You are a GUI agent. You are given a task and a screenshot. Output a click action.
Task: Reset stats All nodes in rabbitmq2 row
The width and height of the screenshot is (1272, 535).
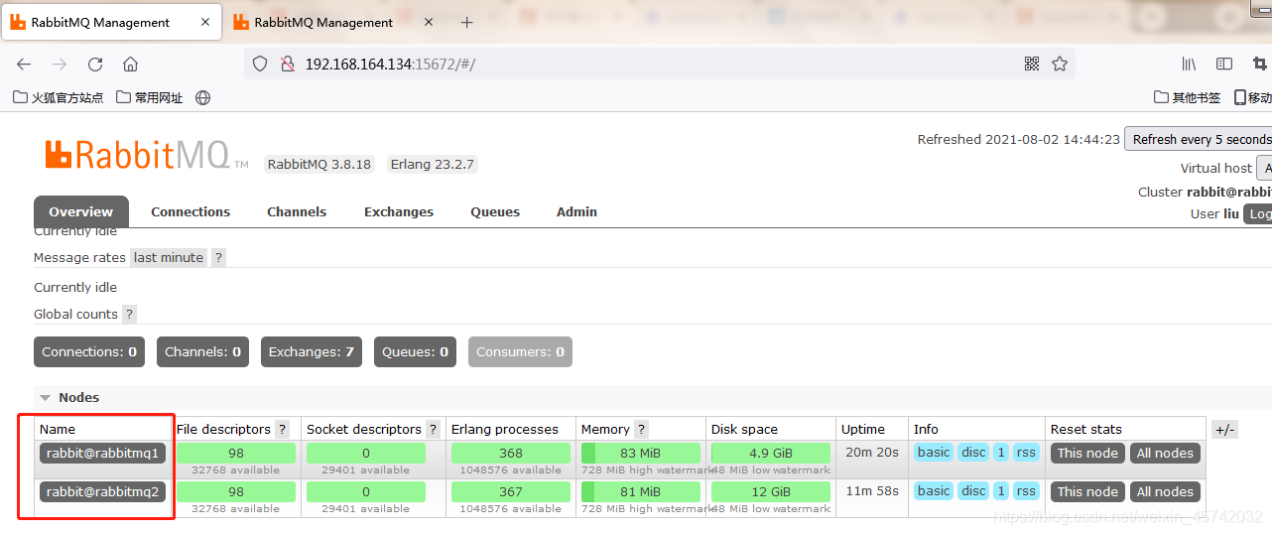(1165, 491)
